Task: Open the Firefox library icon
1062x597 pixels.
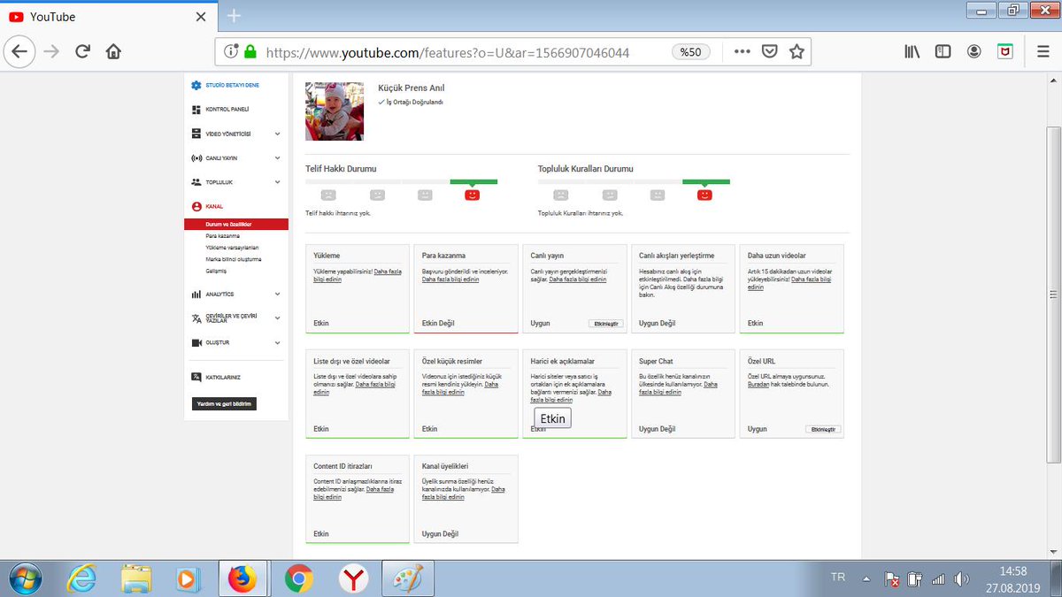Action: coord(912,52)
